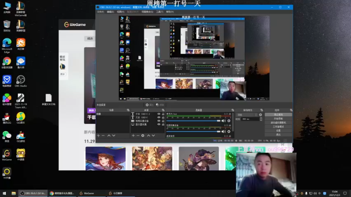Open source properties with the sources gear icon
This screenshot has width=351, height=197.
point(143,136)
